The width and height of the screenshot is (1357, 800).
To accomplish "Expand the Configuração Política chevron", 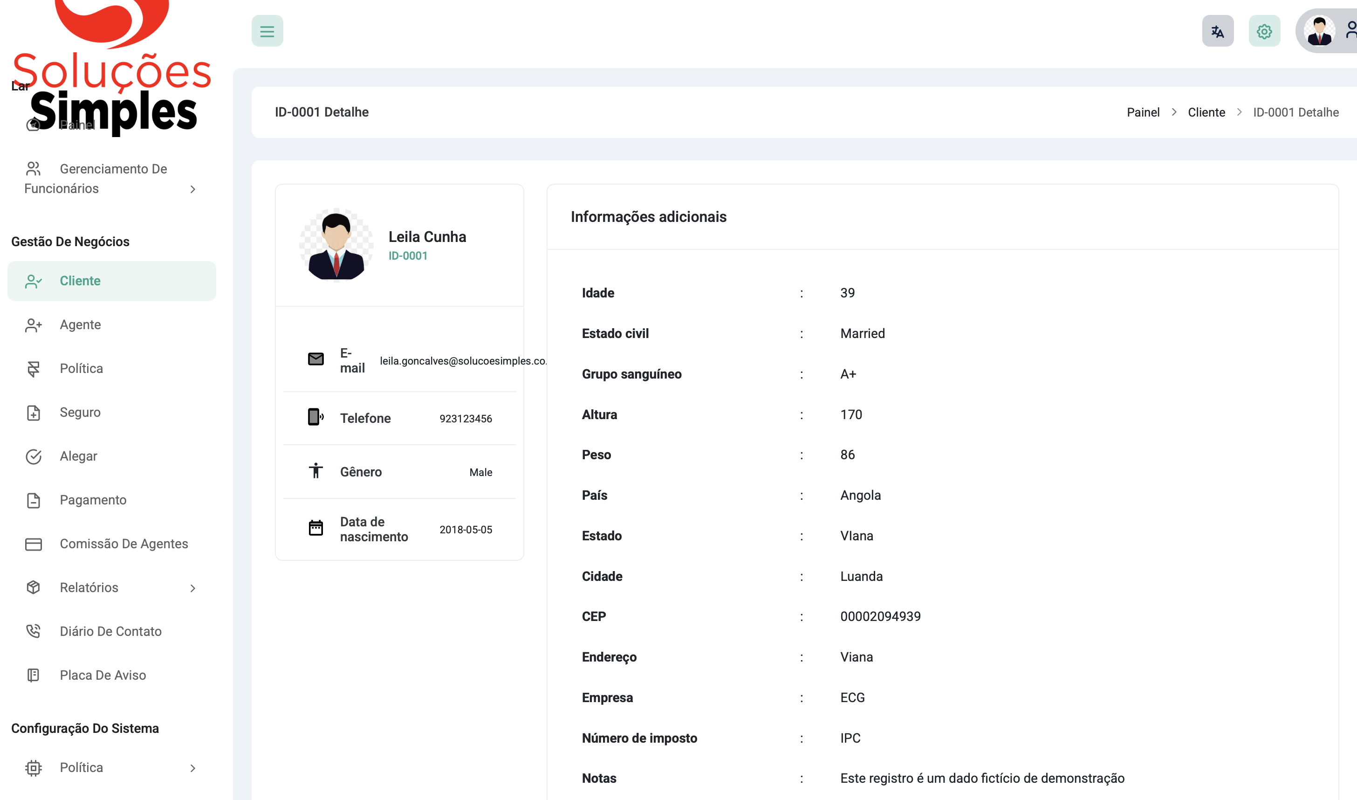I will pyautogui.click(x=193, y=768).
